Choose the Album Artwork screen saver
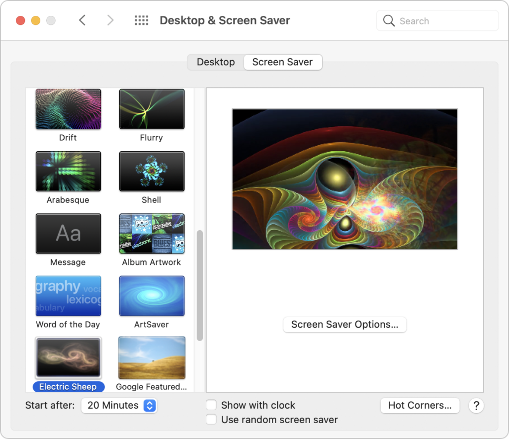The width and height of the screenshot is (509, 439). pos(152,234)
